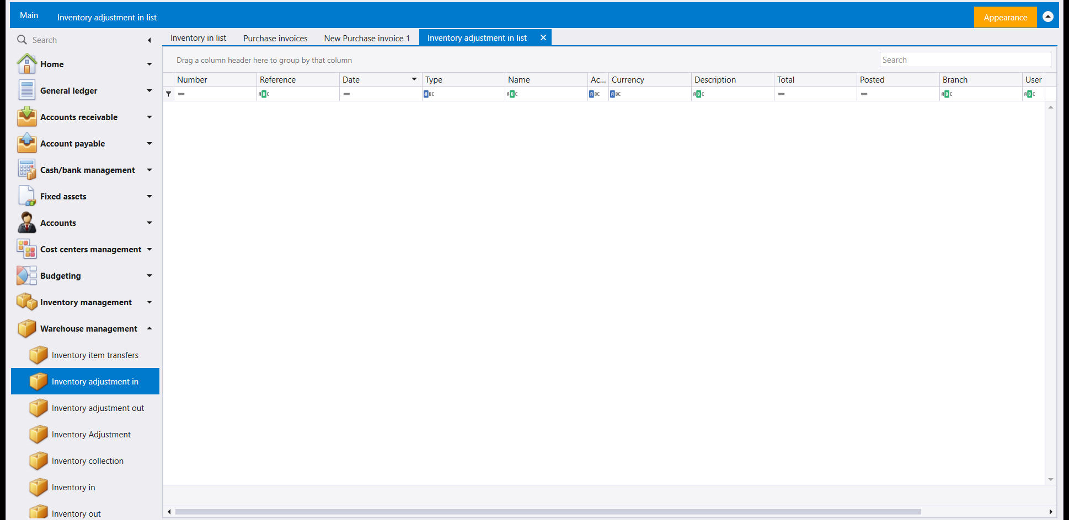Click the Appearance button
The image size is (1069, 520).
coord(1005,17)
